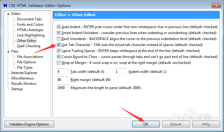Click the Right margin input field

pos(63,79)
